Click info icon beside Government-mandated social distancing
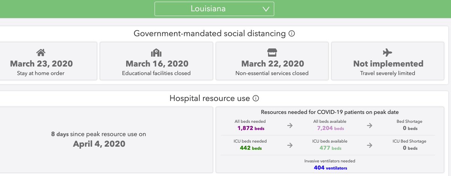This screenshot has width=451, height=176. [x=292, y=34]
